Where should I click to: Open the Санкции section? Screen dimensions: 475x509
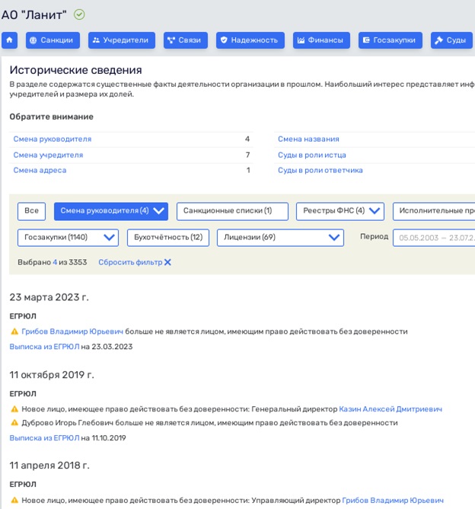[x=53, y=40]
